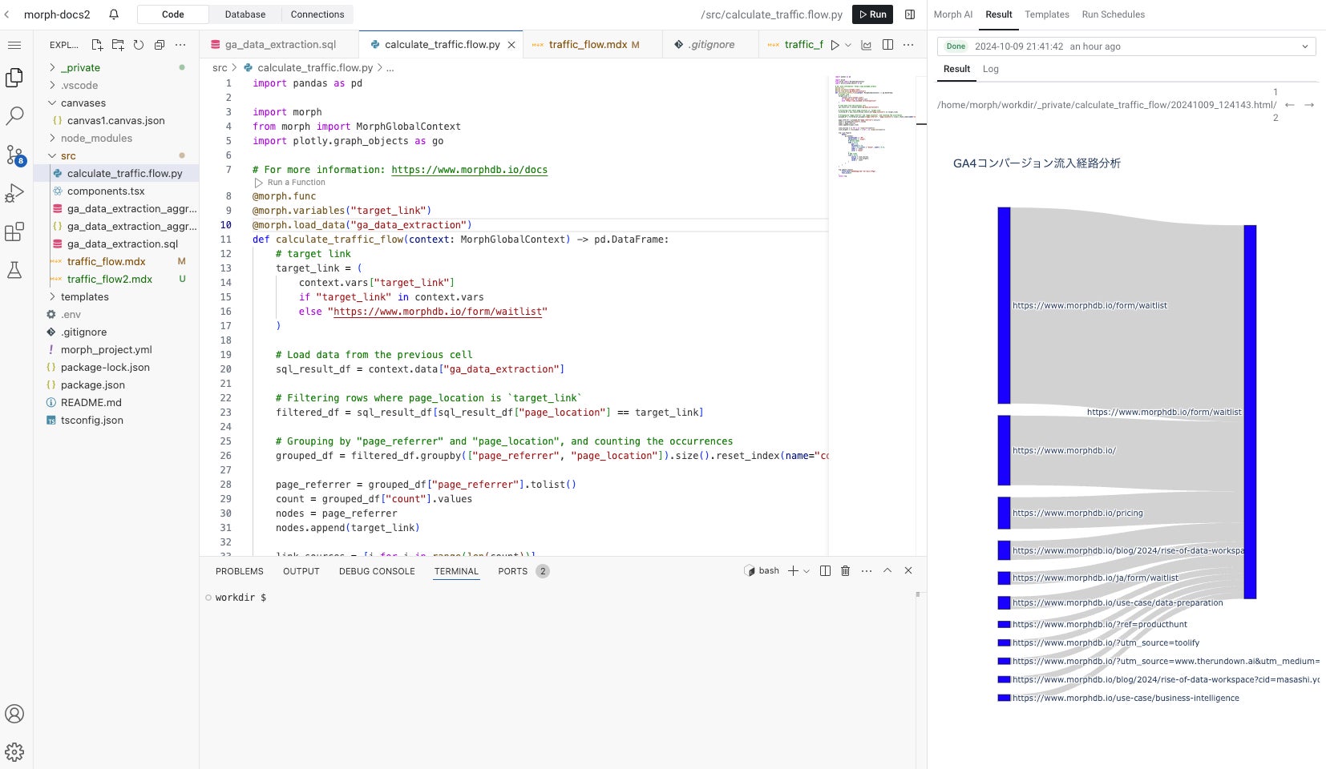This screenshot has height=769, width=1326.
Task: Open the Source Control view
Action: (14, 155)
